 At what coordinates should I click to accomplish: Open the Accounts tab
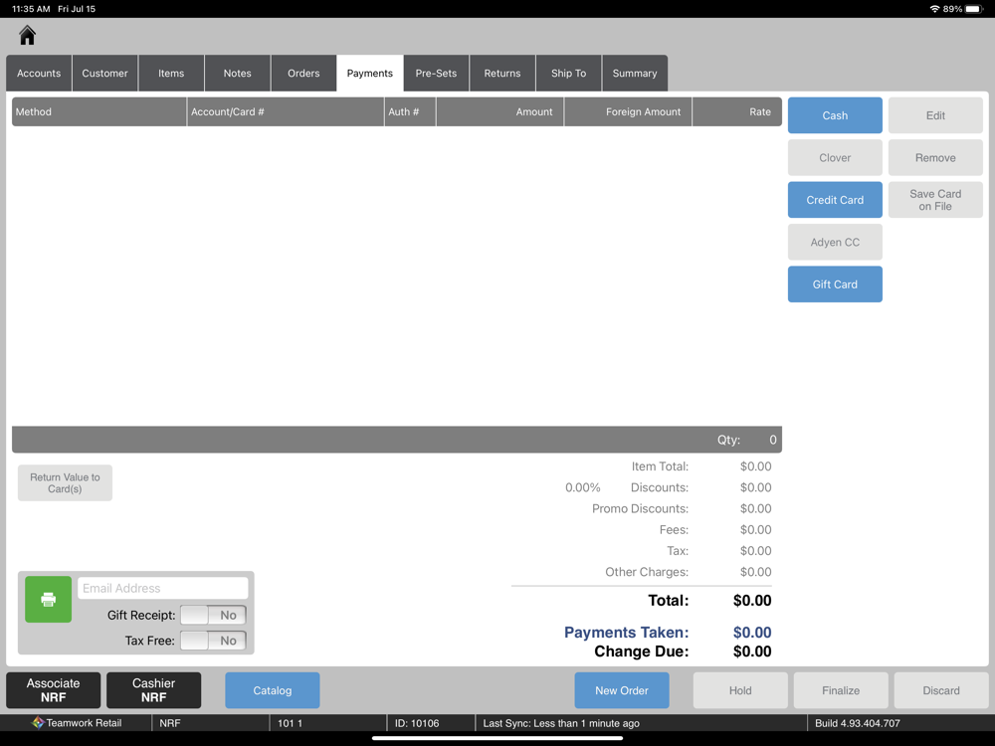pyautogui.click(x=39, y=73)
